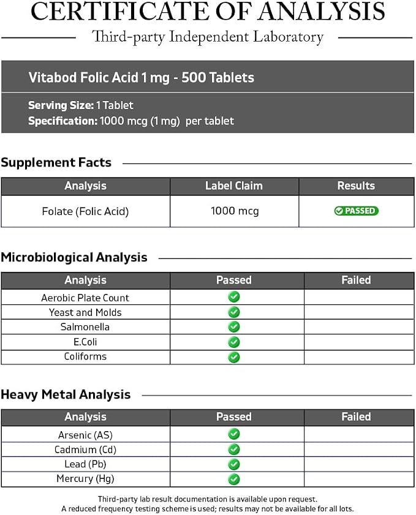This screenshot has width=416, height=515.
Task: Click the Cadmium (Cd) passed checkmark
Action: pos(234,449)
